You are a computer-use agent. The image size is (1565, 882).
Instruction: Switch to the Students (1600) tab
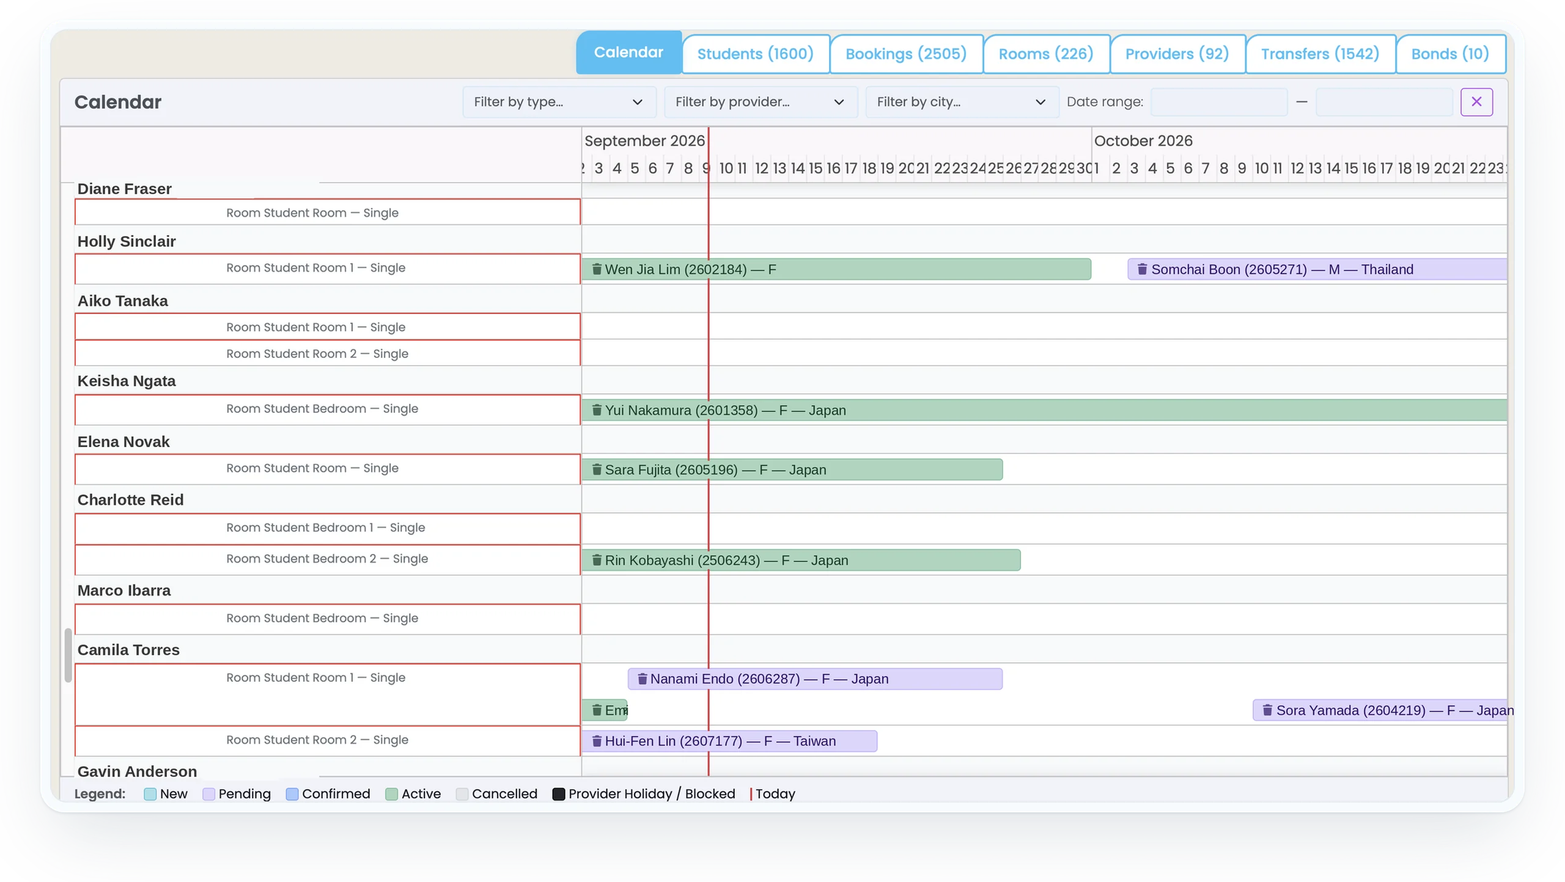(755, 54)
